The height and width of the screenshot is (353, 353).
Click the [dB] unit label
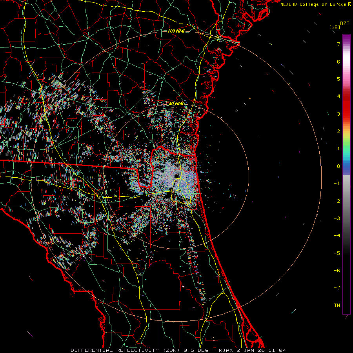[335, 27]
